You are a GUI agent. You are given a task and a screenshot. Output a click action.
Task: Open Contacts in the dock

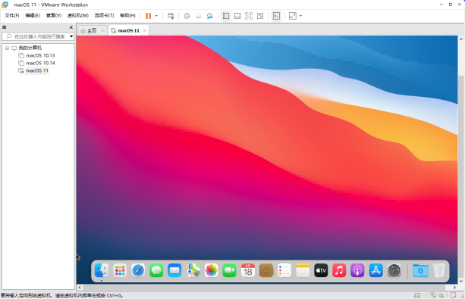tap(266, 270)
